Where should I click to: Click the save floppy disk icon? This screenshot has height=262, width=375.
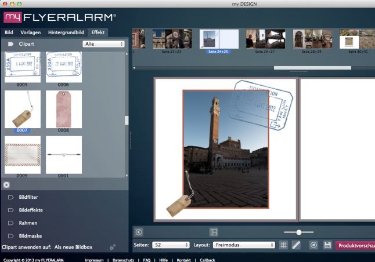click(x=327, y=245)
